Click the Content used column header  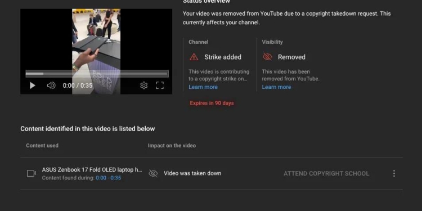[x=42, y=146]
